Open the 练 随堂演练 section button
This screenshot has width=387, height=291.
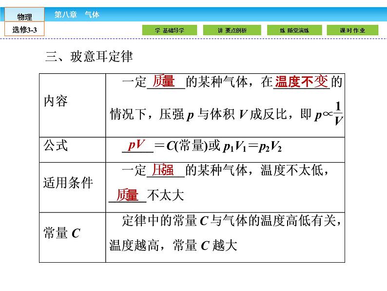[x=294, y=30]
